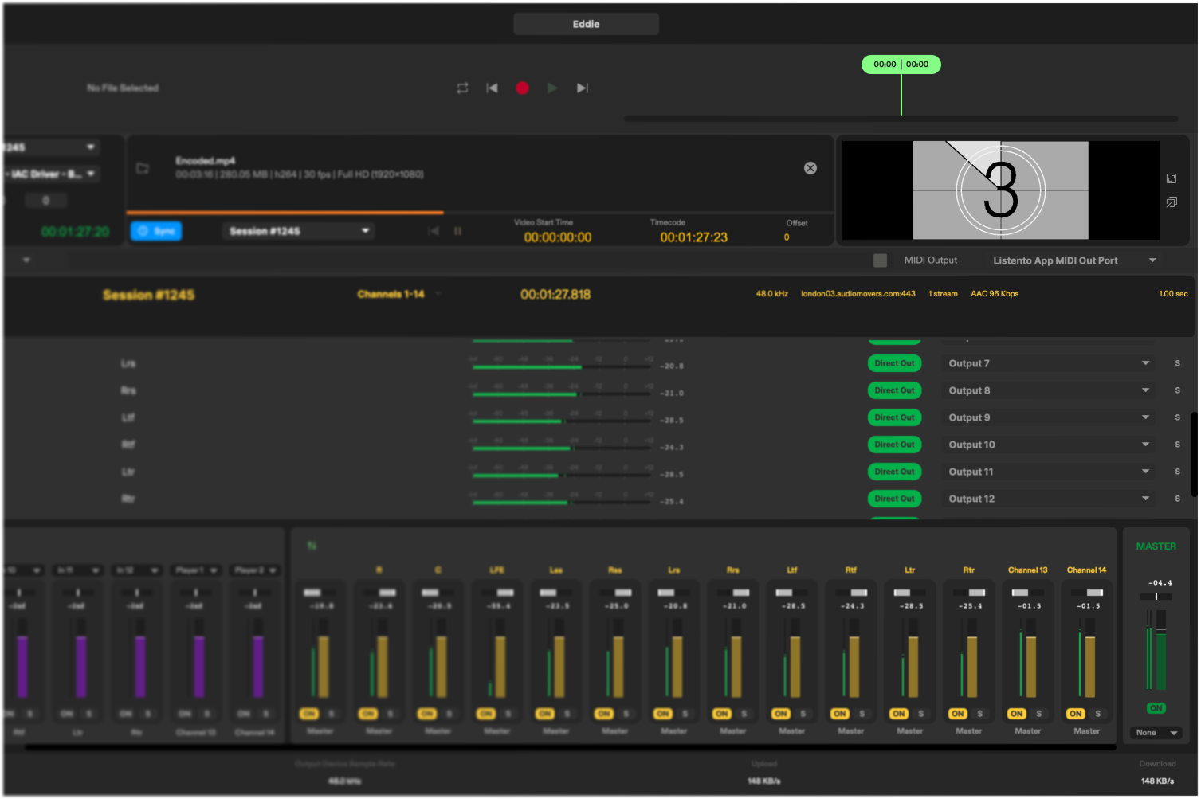This screenshot has width=1201, height=799.
Task: Click the Timecode value 00:01:27:23
Action: tap(693, 237)
